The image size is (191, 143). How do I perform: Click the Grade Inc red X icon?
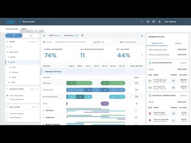(136, 117)
